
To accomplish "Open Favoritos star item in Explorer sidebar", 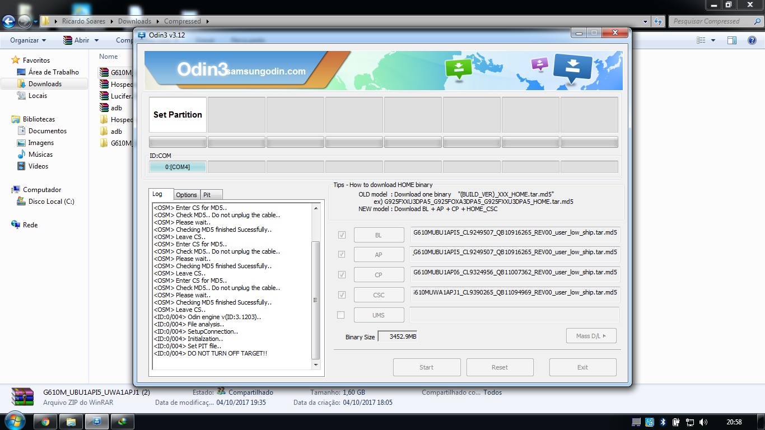I will (31, 60).
